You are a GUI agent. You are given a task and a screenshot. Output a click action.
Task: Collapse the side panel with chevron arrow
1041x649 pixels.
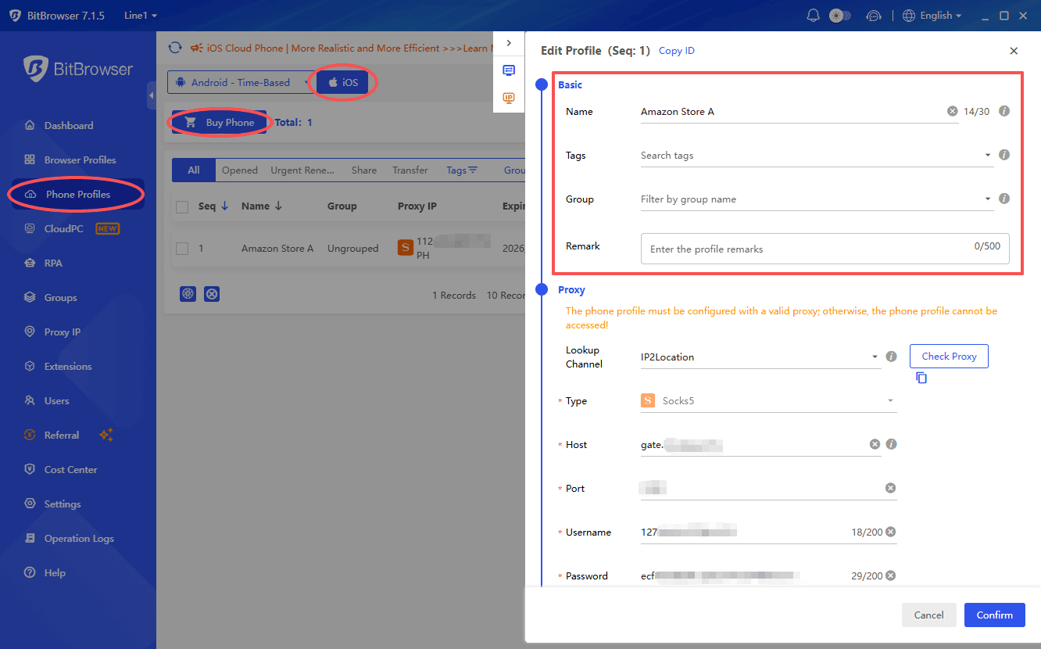tap(509, 43)
